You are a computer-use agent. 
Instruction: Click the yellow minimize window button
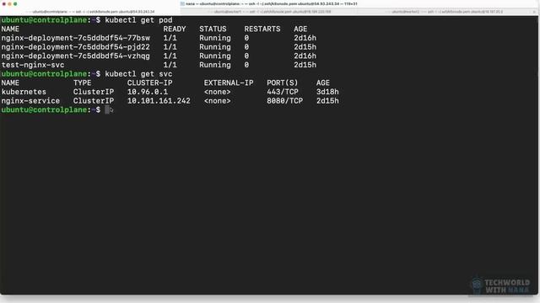[x=9, y=3]
